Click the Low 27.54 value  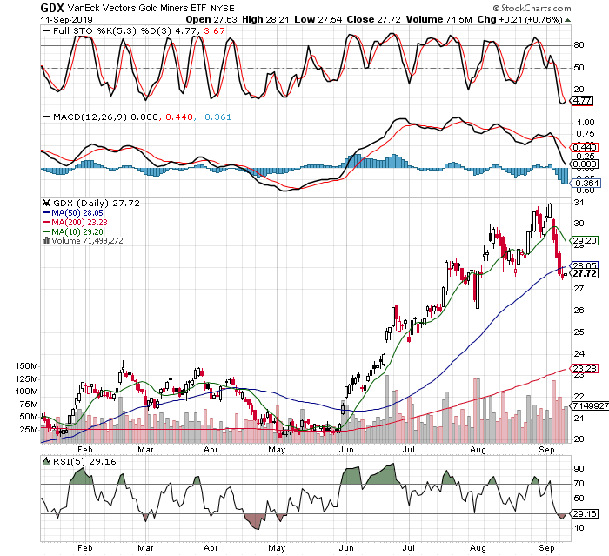(x=318, y=19)
